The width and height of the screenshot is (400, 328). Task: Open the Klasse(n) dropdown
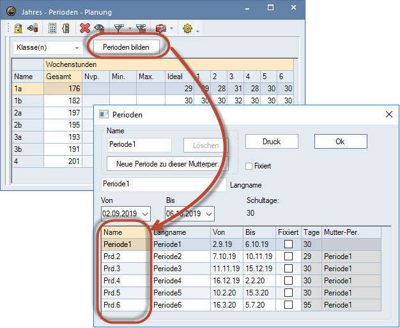(x=48, y=48)
